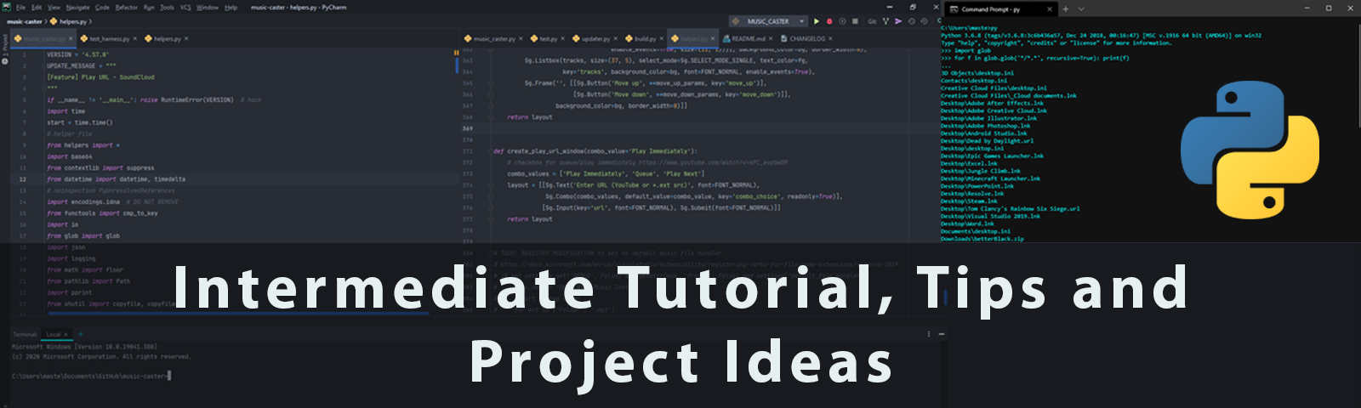Switch to music_caster.py tab in right editor

493,38
